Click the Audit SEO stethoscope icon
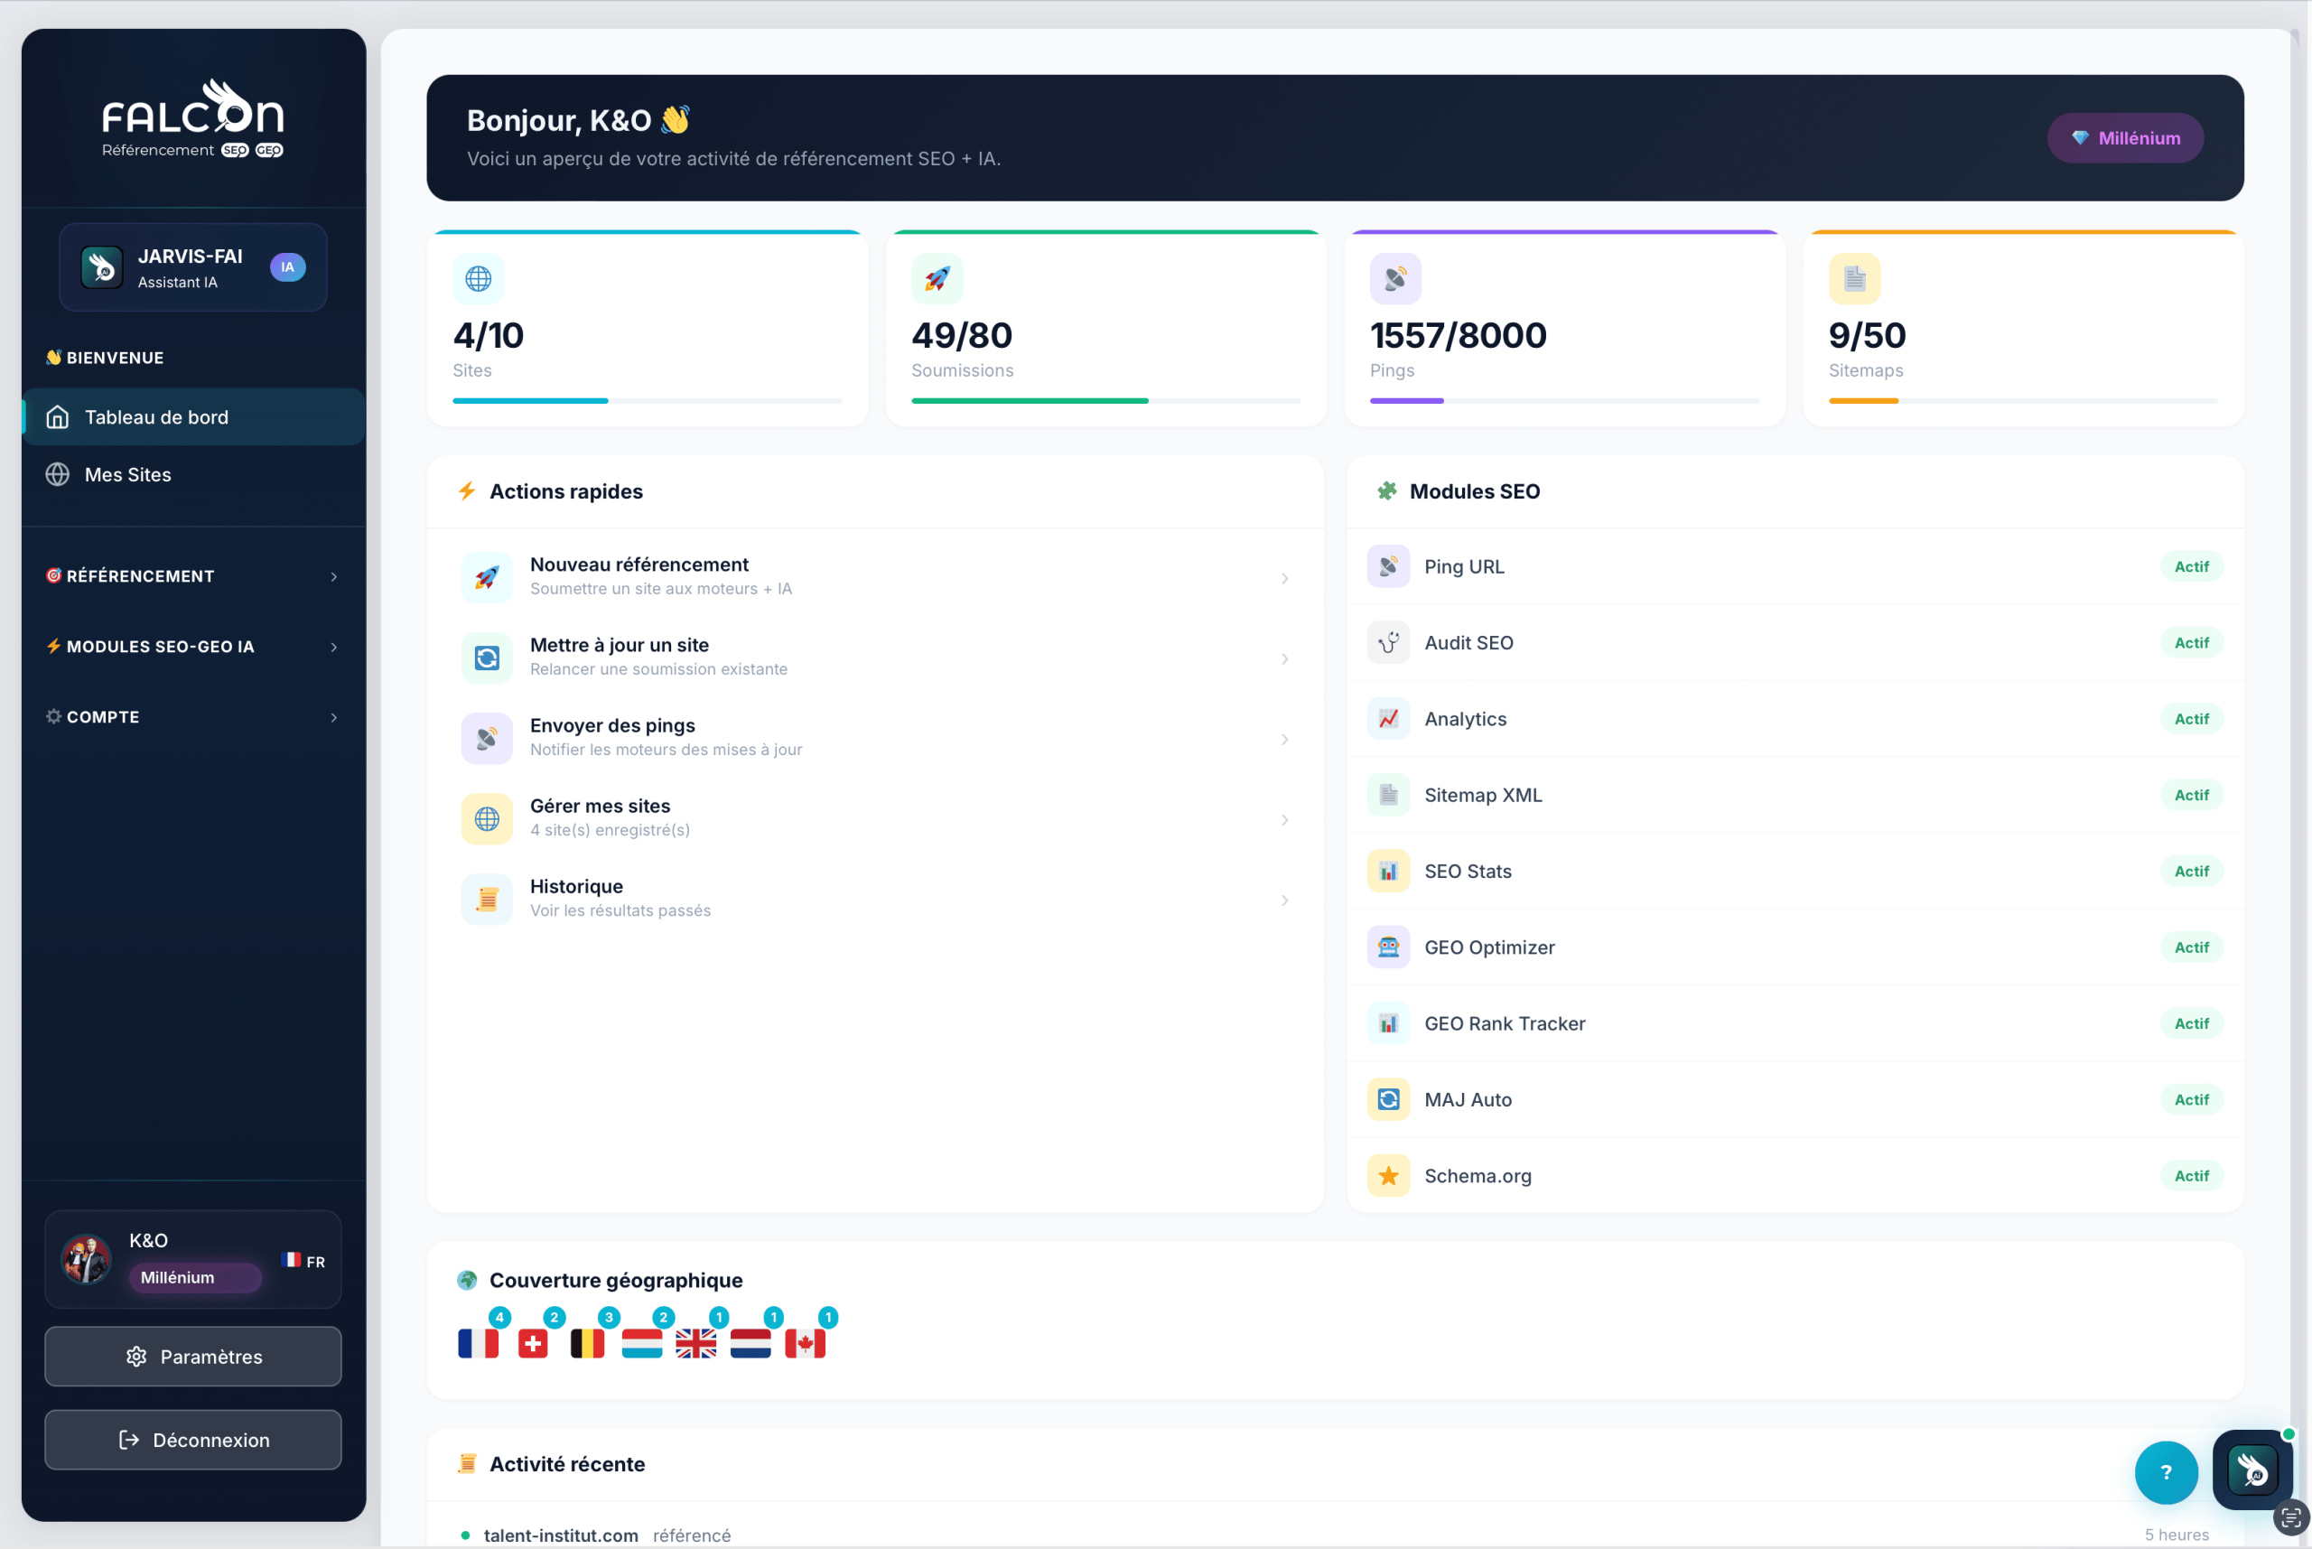2312x1549 pixels. (x=1387, y=643)
